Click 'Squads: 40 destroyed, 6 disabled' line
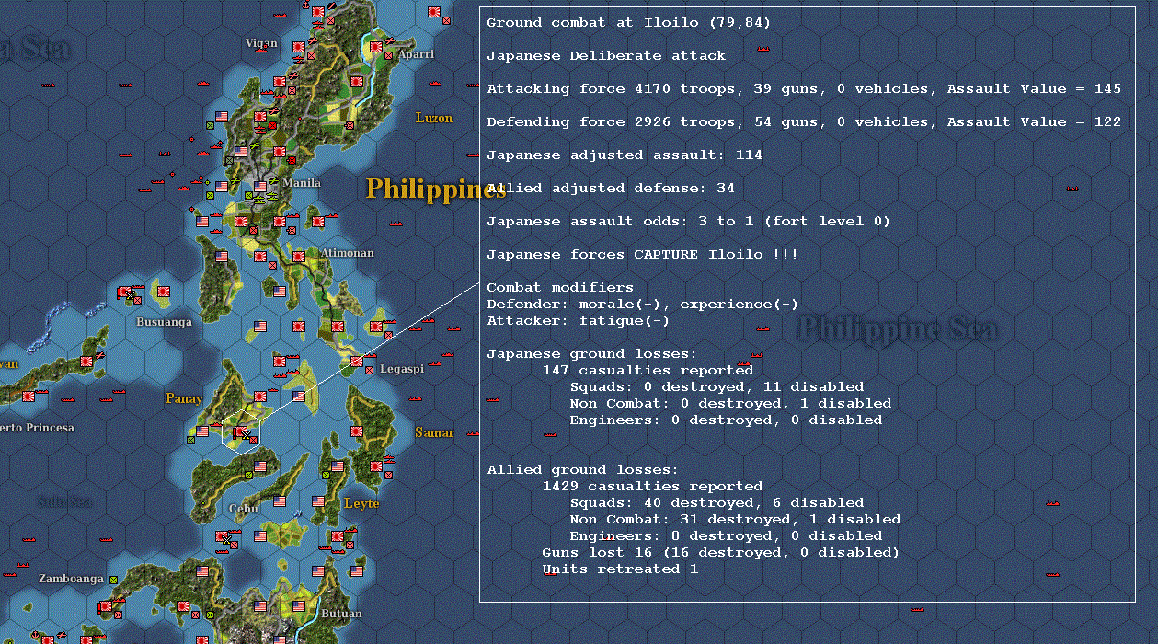The height and width of the screenshot is (644, 1158). (717, 503)
